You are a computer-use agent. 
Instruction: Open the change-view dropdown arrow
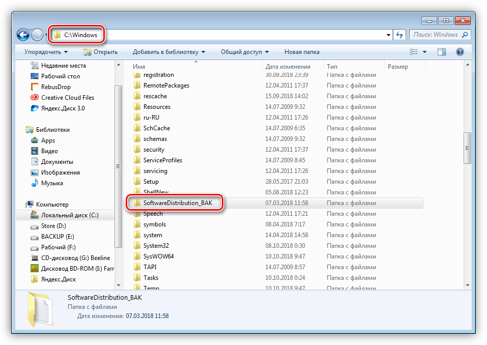tap(423, 51)
